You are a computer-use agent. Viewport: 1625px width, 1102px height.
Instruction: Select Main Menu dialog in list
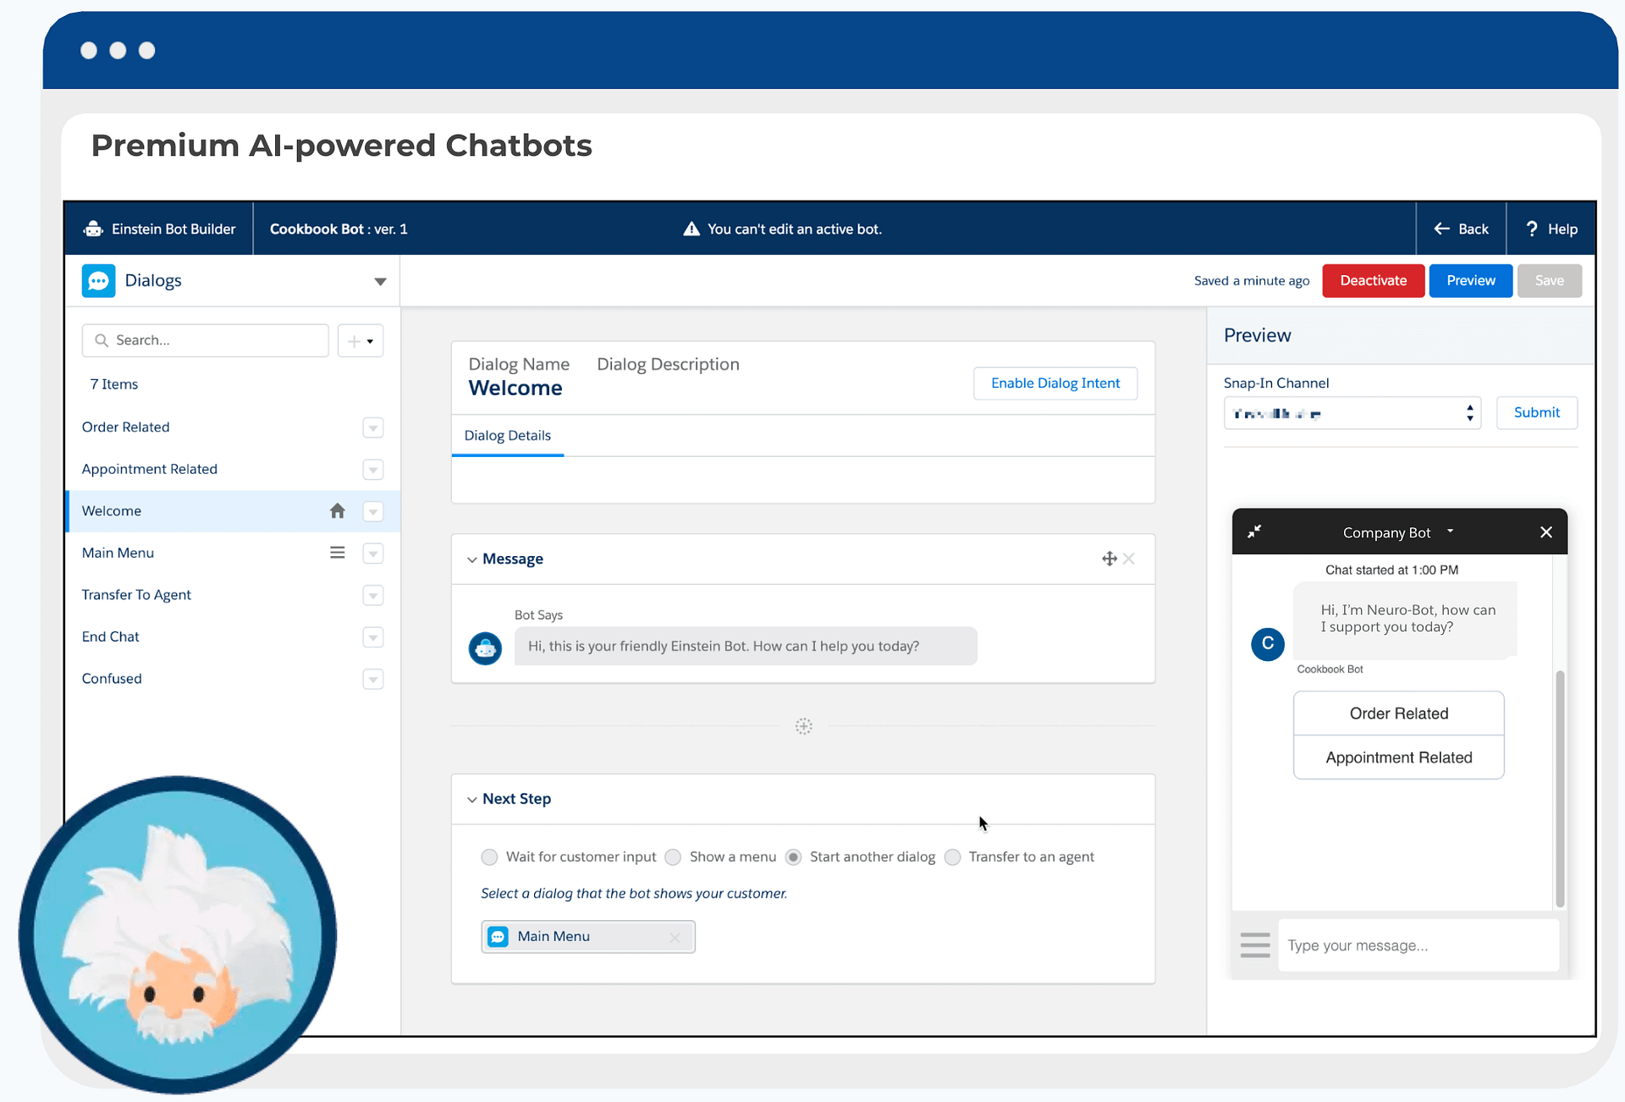(x=118, y=553)
